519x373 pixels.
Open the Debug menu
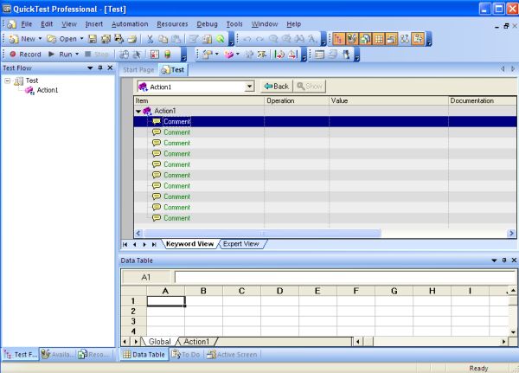(x=208, y=24)
